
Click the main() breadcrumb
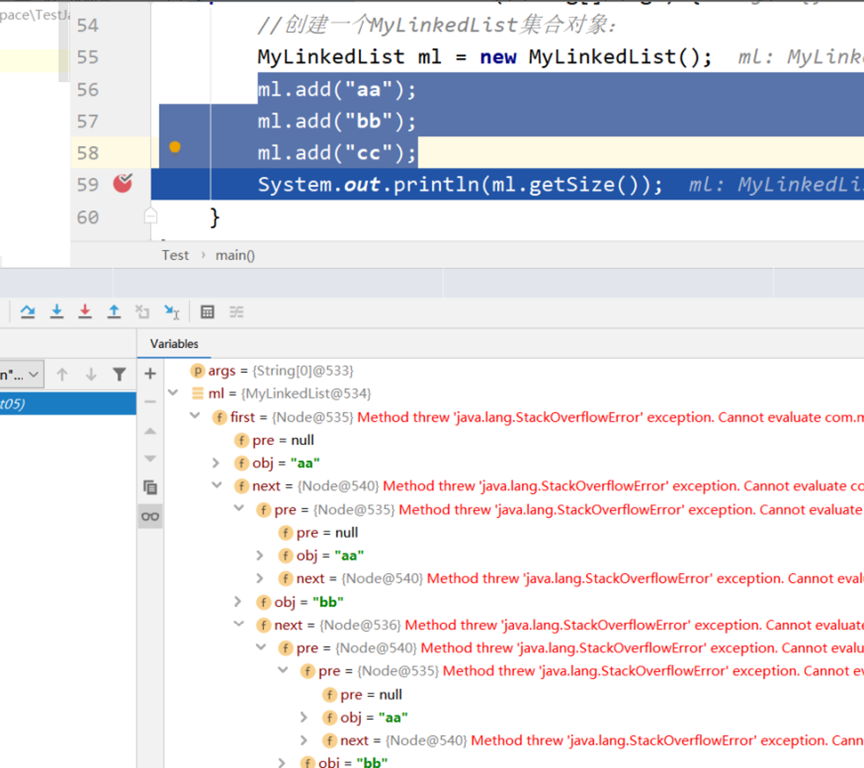click(x=235, y=255)
